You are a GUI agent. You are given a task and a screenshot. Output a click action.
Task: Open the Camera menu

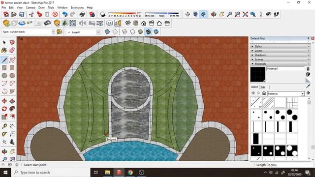31,8
